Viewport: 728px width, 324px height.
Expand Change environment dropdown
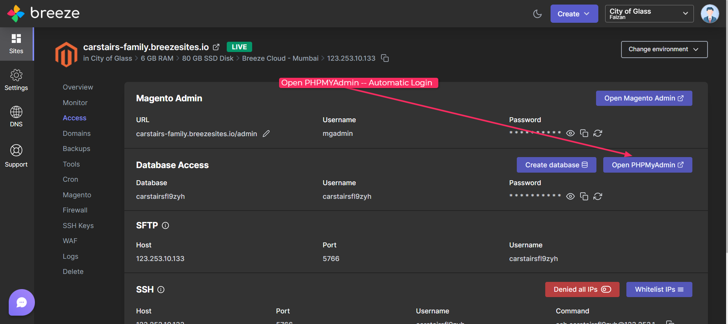(x=664, y=49)
